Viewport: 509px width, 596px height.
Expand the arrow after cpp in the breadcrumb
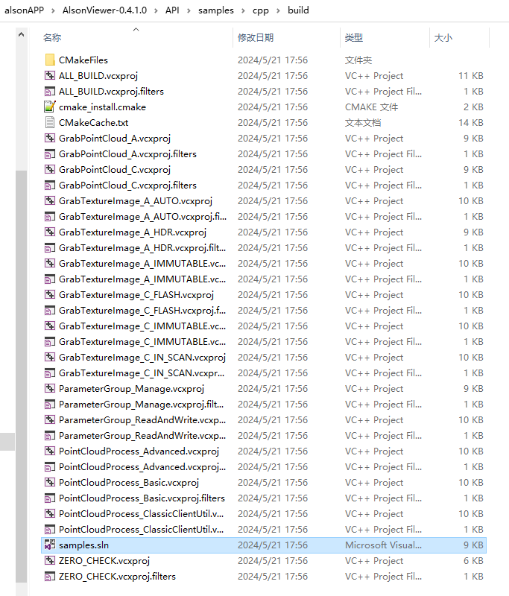[x=278, y=10]
